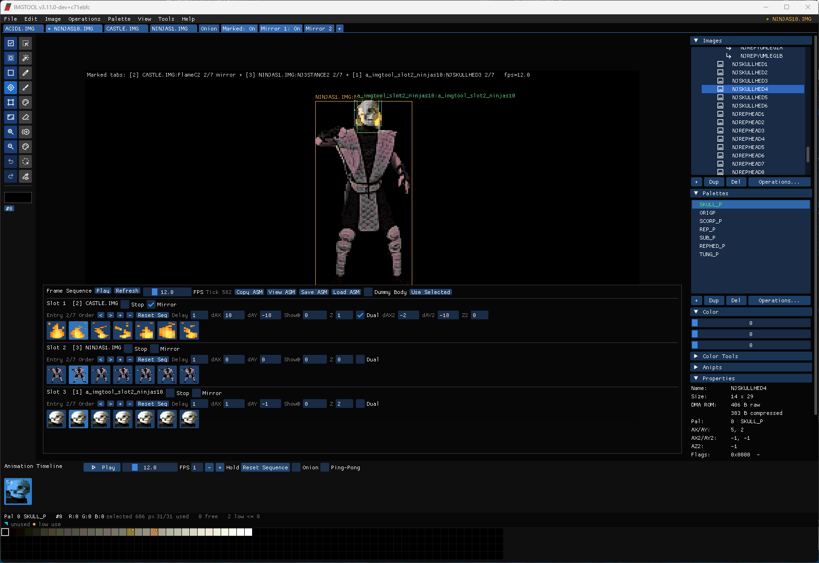Collapse the Images panel
Screen dimensions: 819x563
(696, 41)
